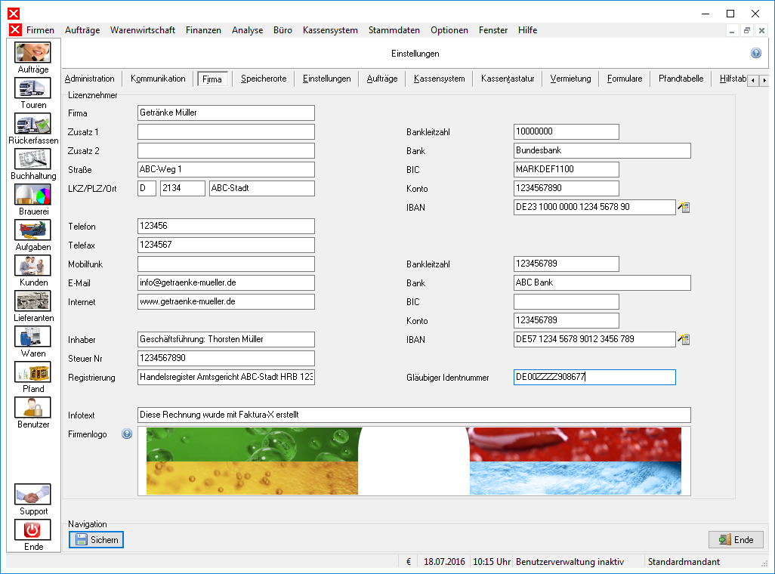Minimize the inner MDI window
This screenshot has width=775, height=574.
(x=732, y=31)
